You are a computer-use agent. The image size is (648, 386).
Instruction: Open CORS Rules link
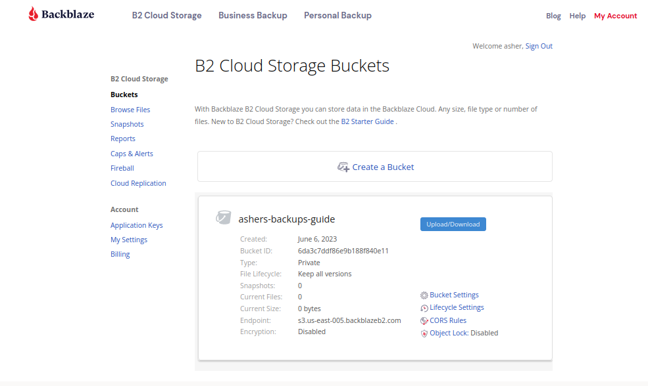tap(447, 320)
